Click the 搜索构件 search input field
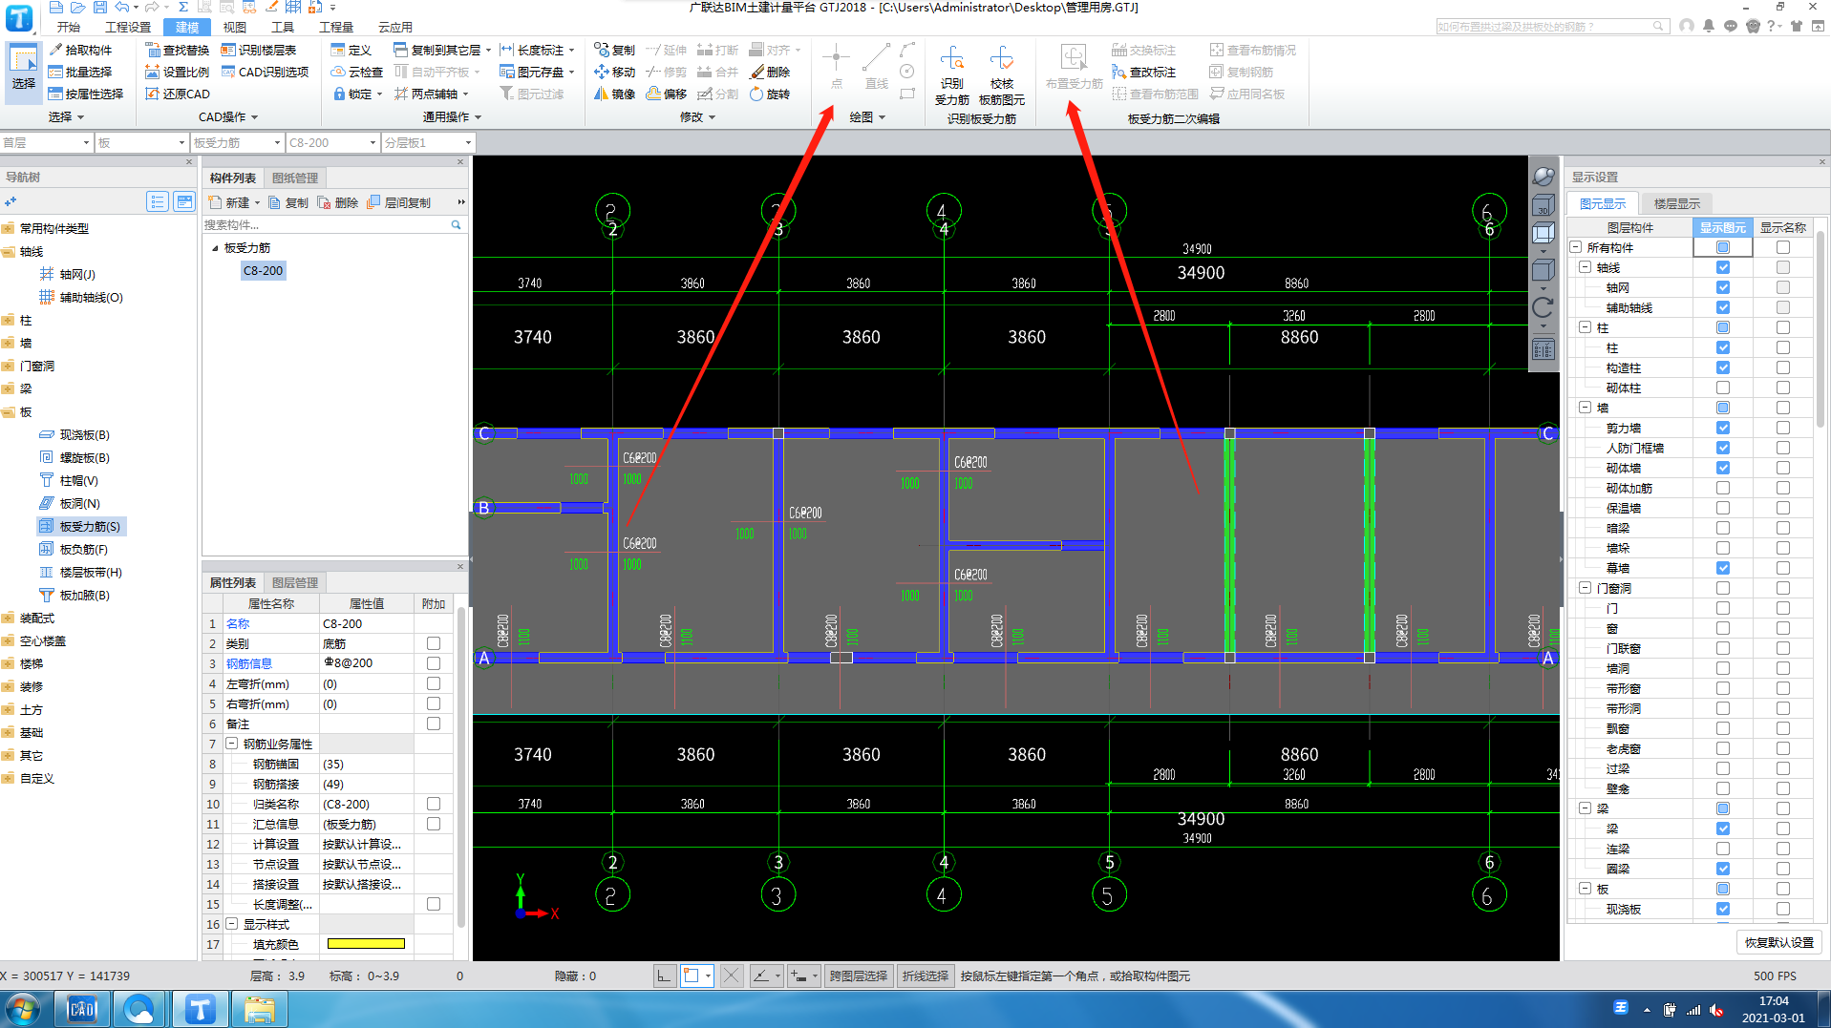1831x1028 pixels. [325, 225]
